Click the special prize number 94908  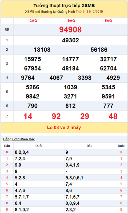point(70,30)
